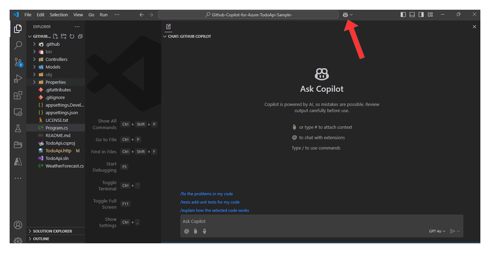This screenshot has height=253, width=490.
Task: Open the Testing flask view
Action: [18, 128]
